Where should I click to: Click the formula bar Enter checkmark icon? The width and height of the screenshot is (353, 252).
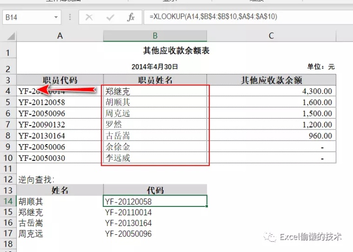110,17
